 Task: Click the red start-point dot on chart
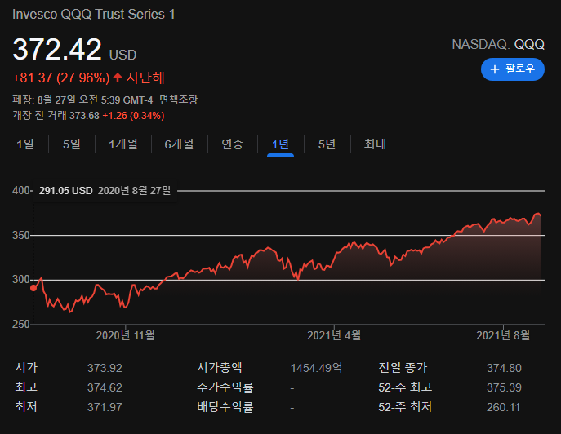tap(33, 288)
